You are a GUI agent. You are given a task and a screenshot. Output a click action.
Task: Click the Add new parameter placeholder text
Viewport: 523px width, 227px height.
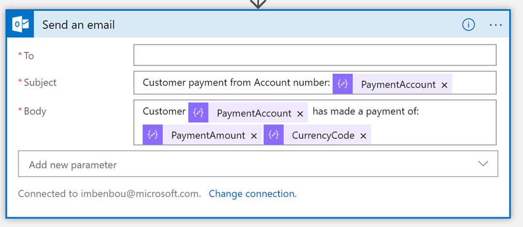(72, 165)
